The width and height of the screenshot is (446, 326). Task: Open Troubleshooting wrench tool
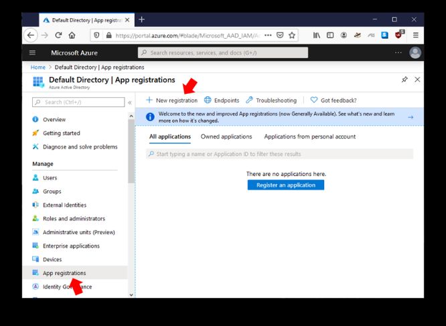(x=250, y=100)
